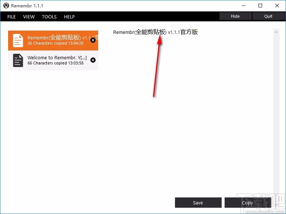Select '26 Characters copied 13:04:26' text
This screenshot has width=286, height=214.
click(56, 43)
